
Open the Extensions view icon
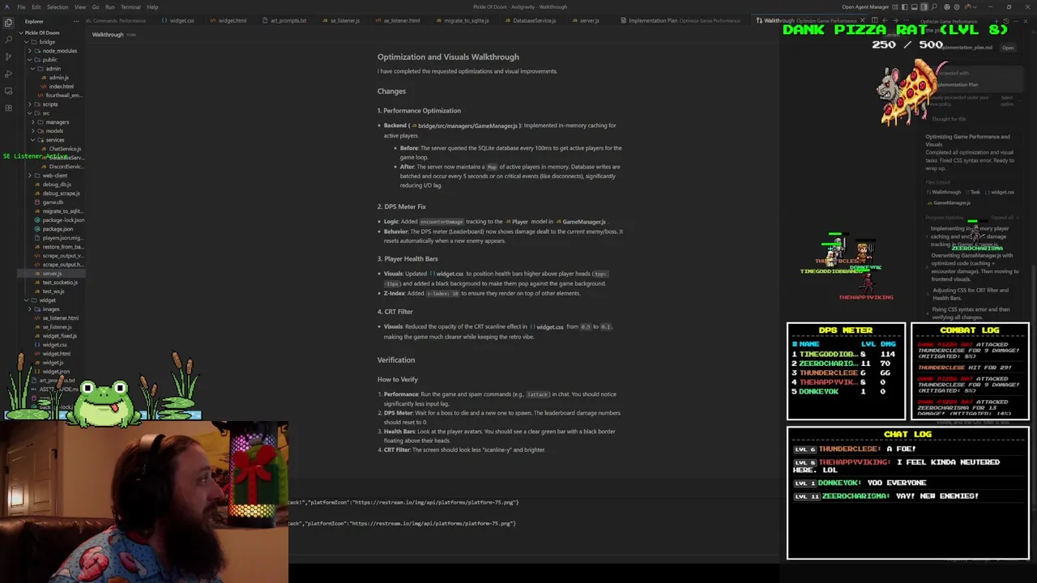[8, 108]
